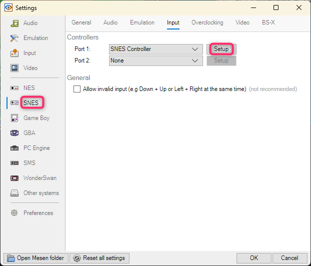Confirm settings with the OK button
Screen dimensions: 311x266
click(x=254, y=258)
